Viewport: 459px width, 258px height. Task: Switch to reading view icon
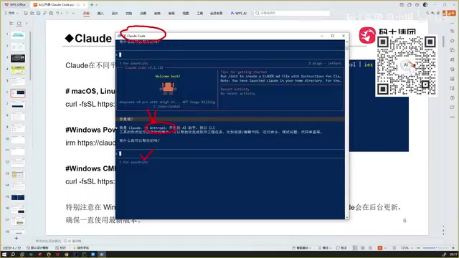click(x=370, y=248)
